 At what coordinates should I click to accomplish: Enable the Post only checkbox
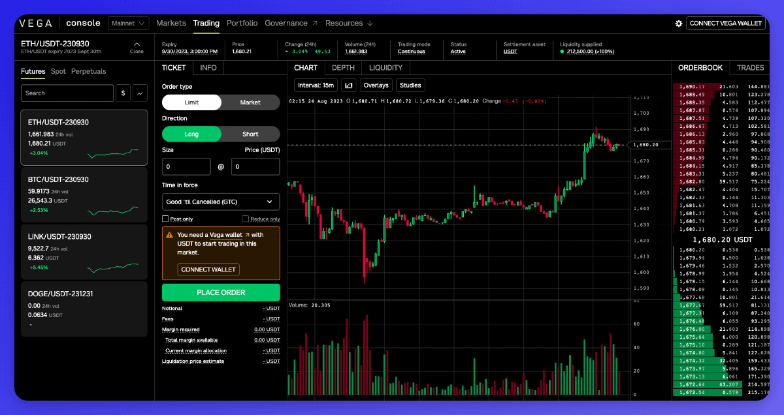coord(165,219)
